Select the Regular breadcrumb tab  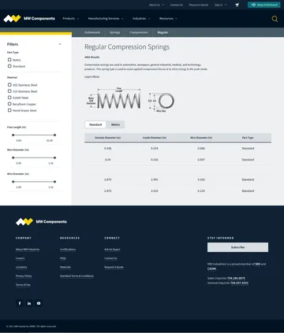[x=163, y=32]
